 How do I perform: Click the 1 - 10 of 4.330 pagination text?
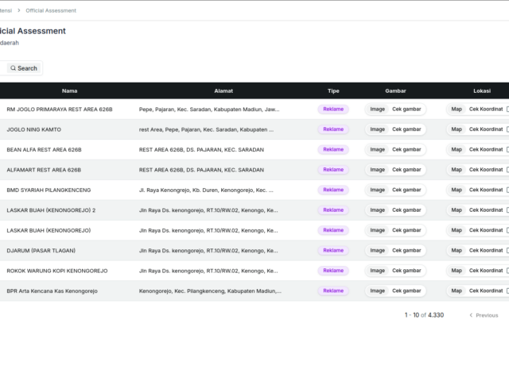[424, 315]
